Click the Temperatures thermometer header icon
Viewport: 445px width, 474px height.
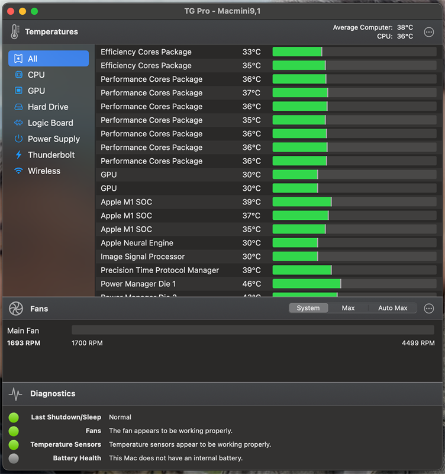click(x=15, y=32)
